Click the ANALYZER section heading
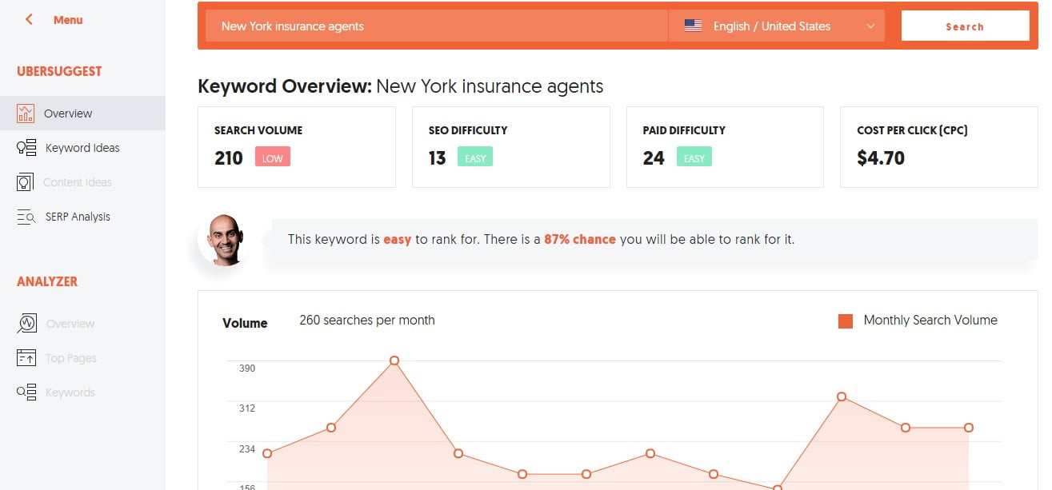The height and width of the screenshot is (490, 1052). pyautogui.click(x=47, y=281)
